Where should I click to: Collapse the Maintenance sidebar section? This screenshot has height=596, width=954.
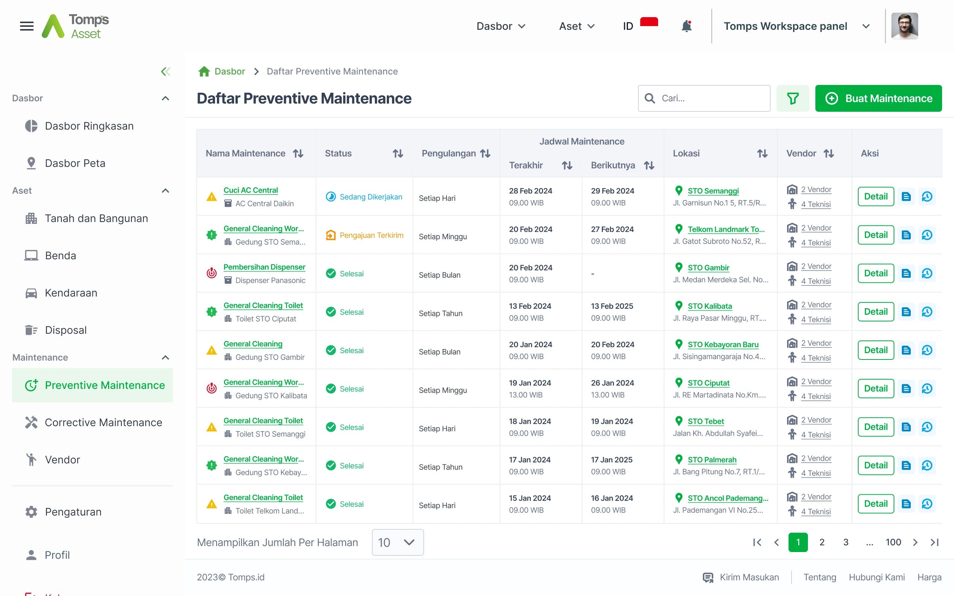(165, 358)
